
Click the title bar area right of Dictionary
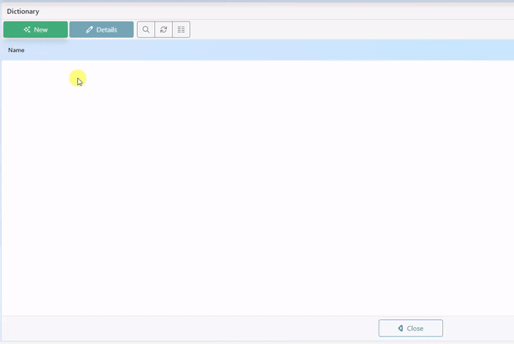click(257, 12)
